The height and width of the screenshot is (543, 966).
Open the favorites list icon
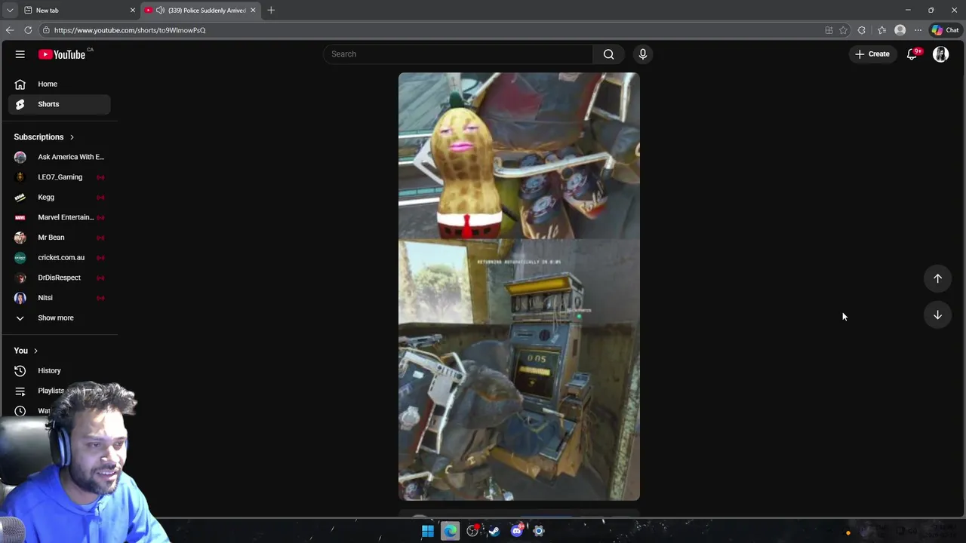pos(881,30)
